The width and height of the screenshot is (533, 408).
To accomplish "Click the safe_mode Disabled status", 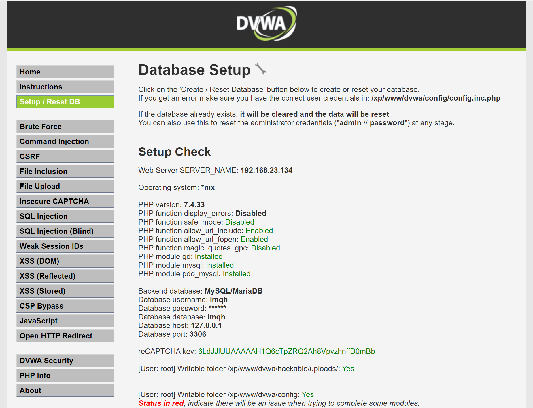I will 240,222.
